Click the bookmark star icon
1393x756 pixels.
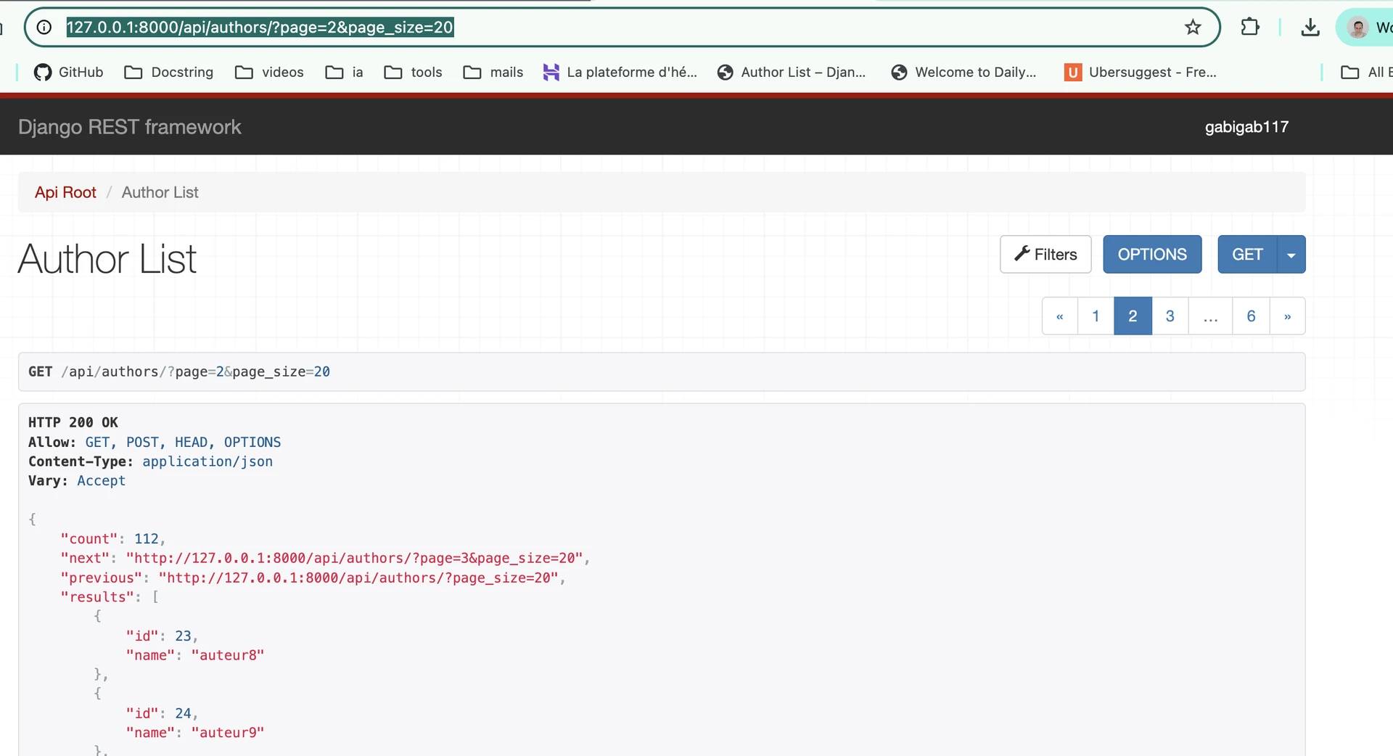click(x=1193, y=28)
